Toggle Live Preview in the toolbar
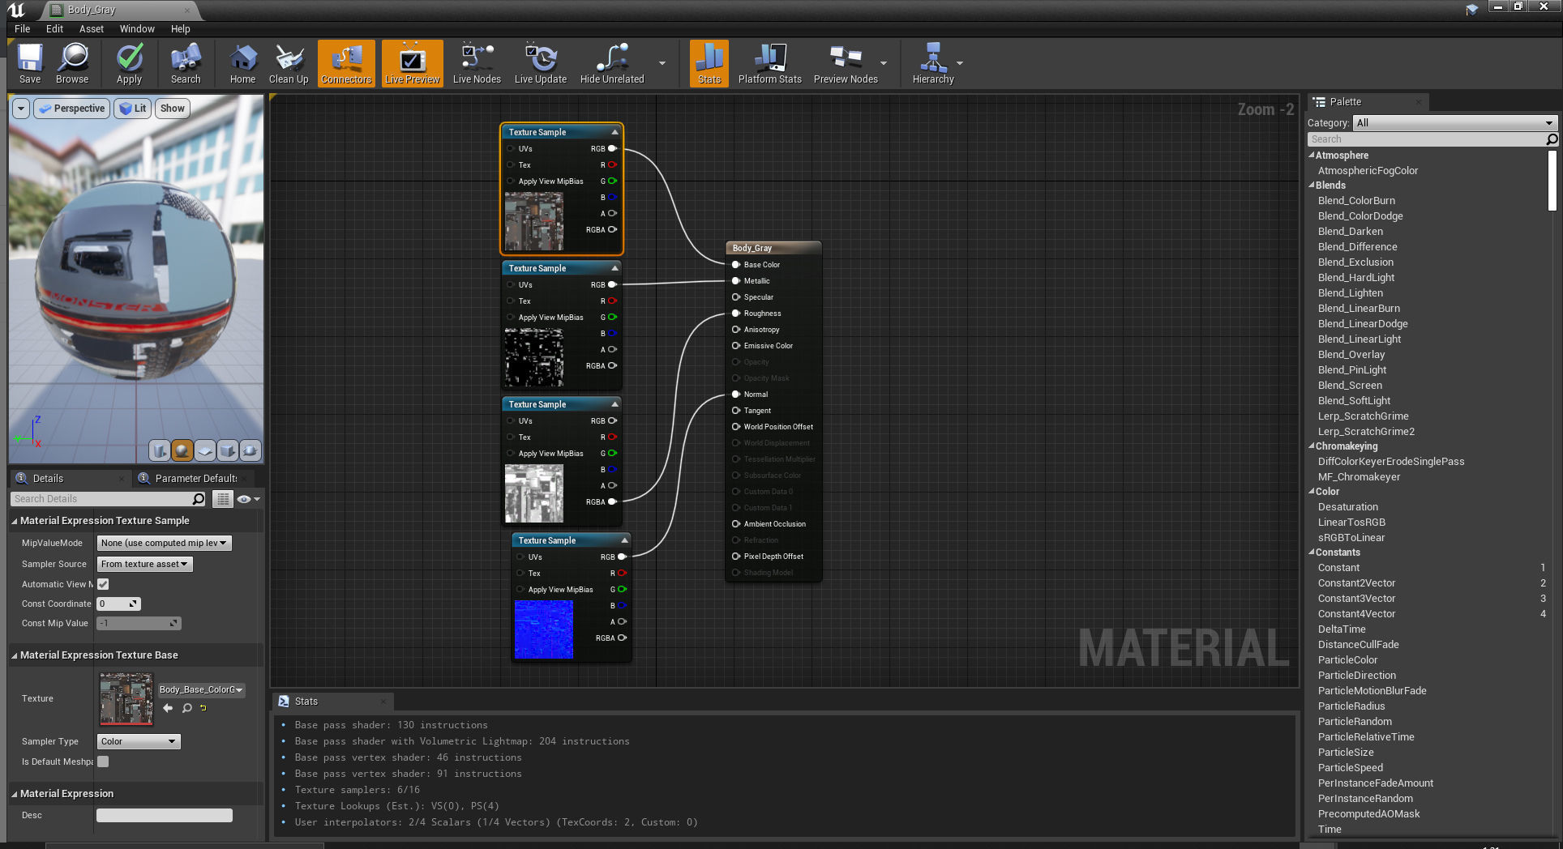The image size is (1563, 849). (x=412, y=63)
